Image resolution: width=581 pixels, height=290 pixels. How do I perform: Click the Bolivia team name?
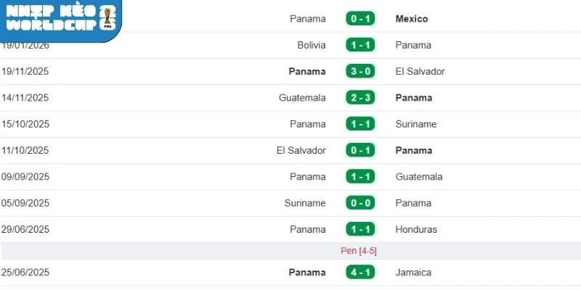[x=312, y=45]
